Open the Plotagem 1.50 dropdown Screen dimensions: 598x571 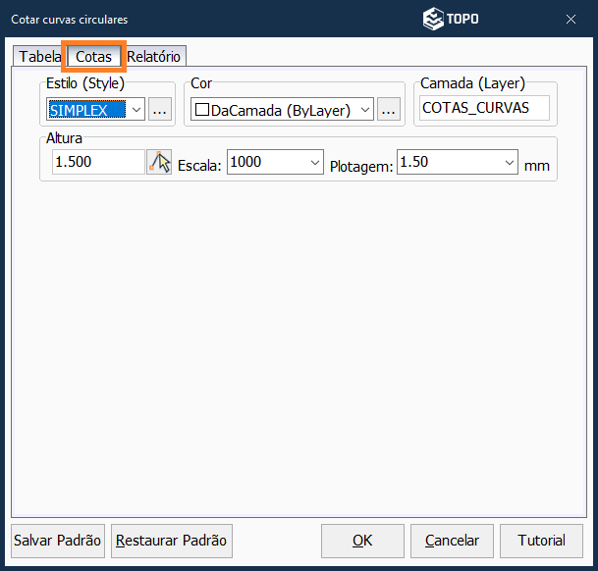(x=510, y=162)
